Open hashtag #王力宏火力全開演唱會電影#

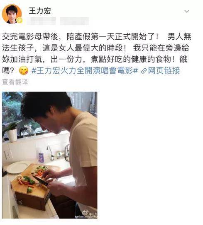point(85,70)
